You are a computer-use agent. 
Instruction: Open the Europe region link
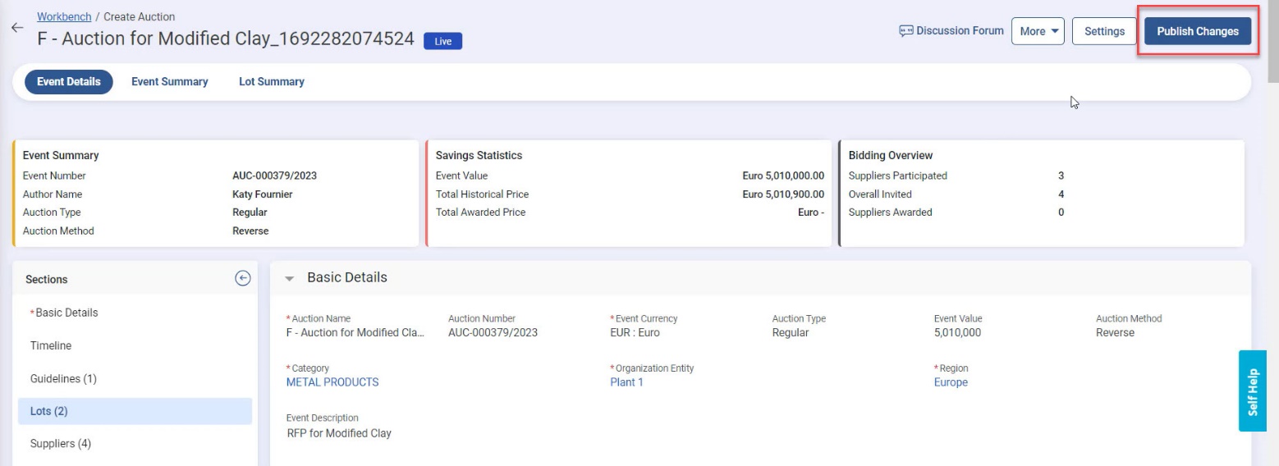click(x=951, y=382)
